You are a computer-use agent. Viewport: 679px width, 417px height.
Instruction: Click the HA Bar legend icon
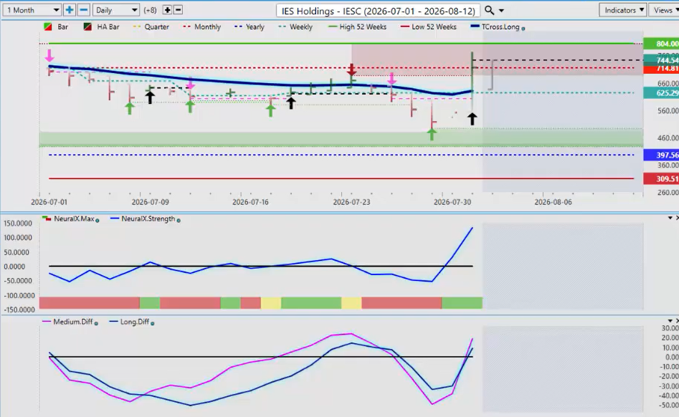(x=87, y=27)
